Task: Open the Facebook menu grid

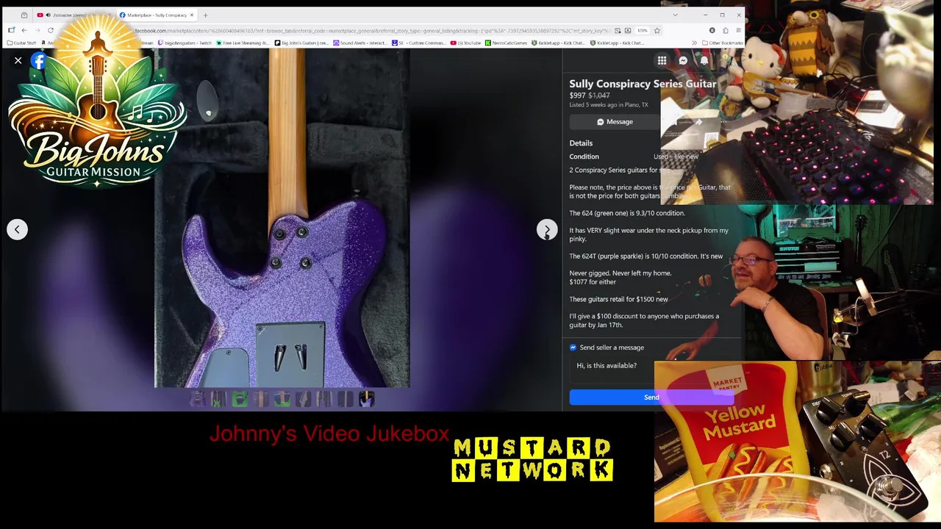Action: tap(662, 60)
